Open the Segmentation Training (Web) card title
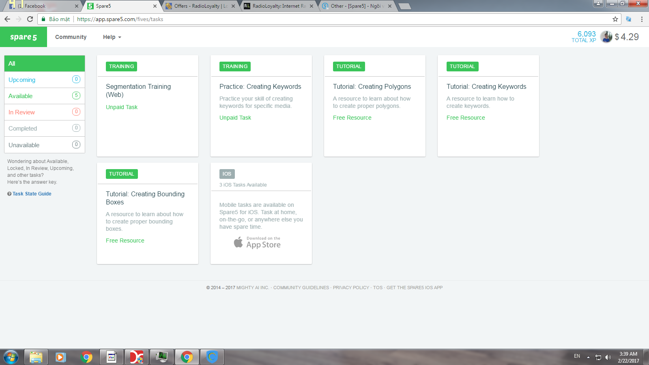The image size is (649, 365). 138,90
